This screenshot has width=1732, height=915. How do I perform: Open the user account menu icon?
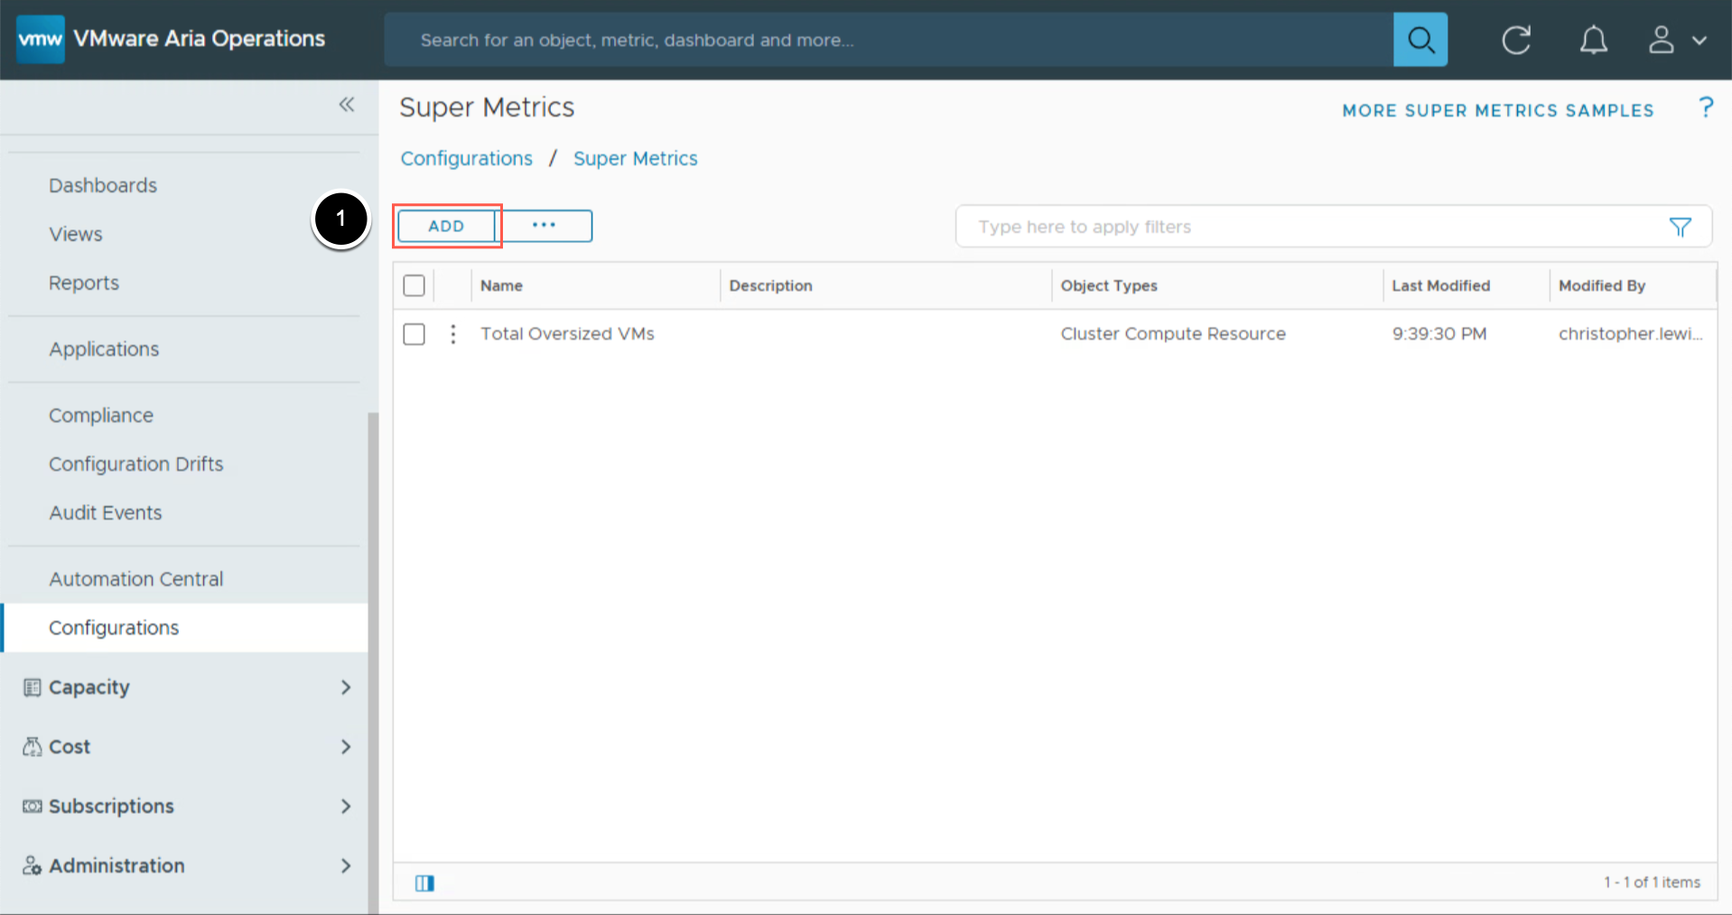[1676, 40]
